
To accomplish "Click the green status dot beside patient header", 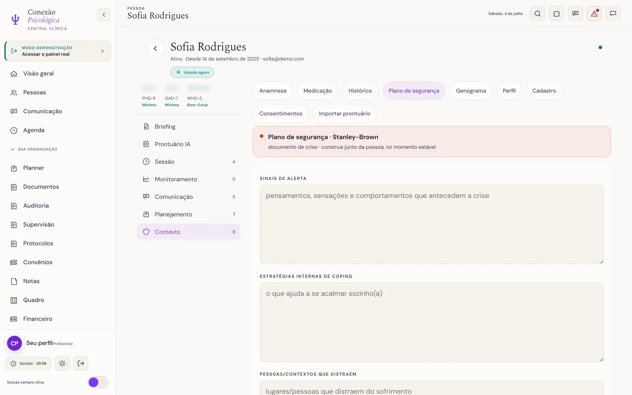I will coord(600,47).
